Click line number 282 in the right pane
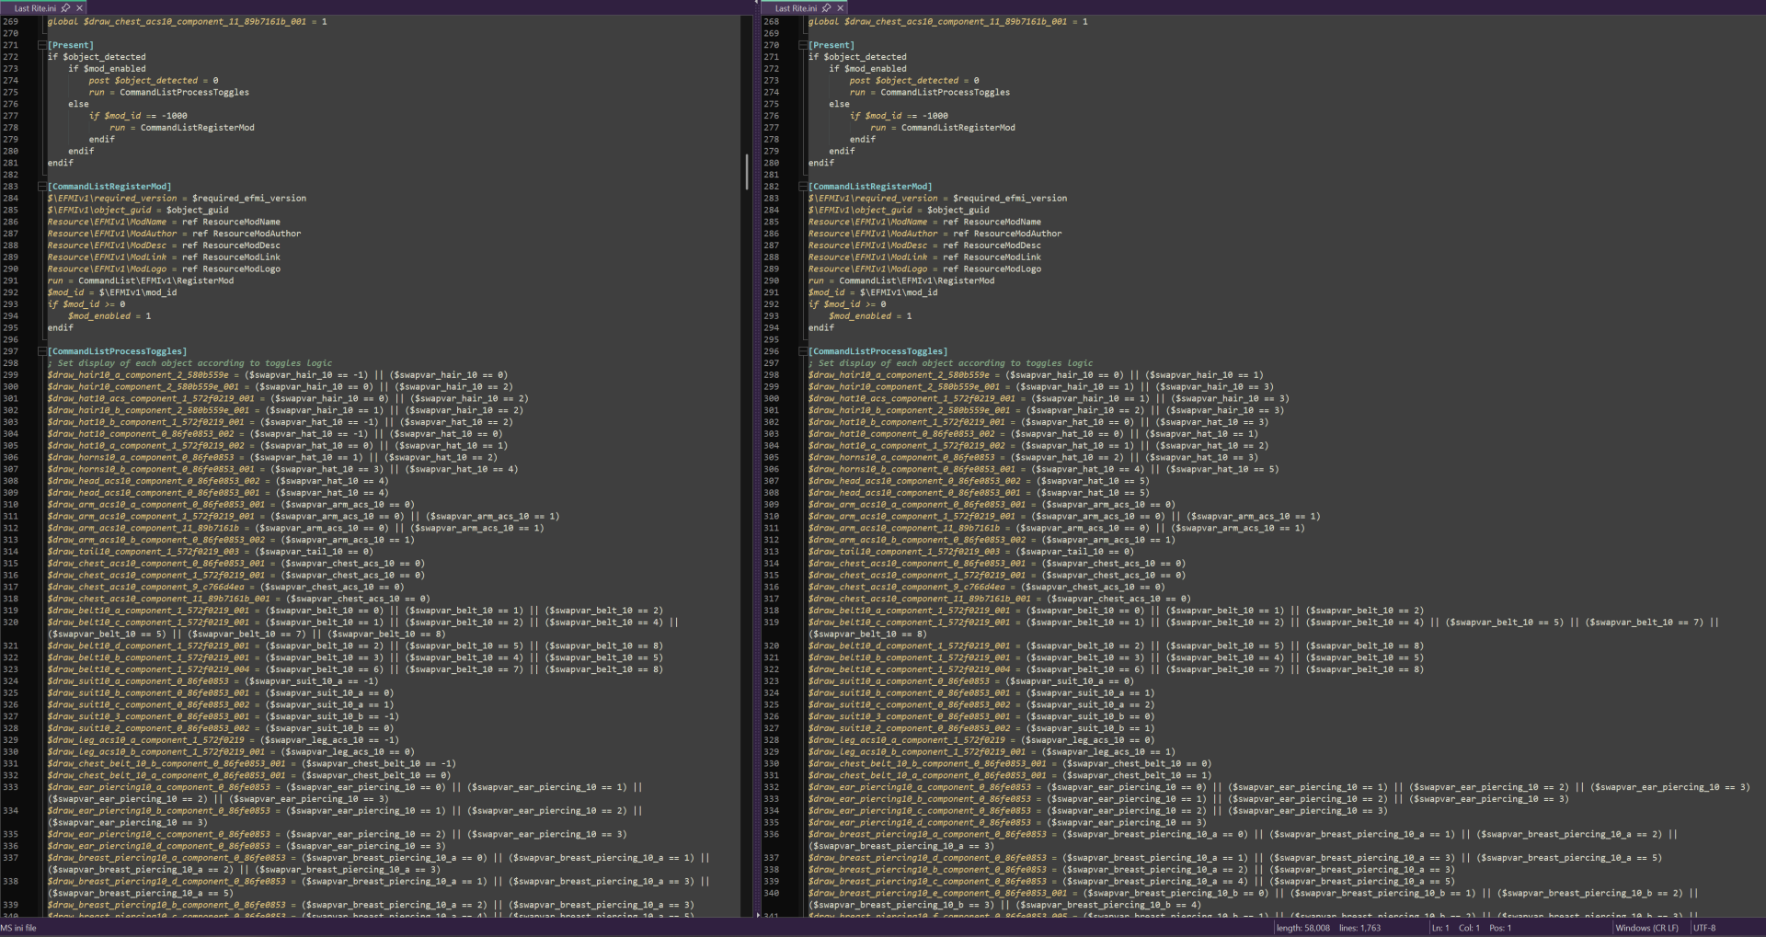The image size is (1766, 937). tap(771, 187)
